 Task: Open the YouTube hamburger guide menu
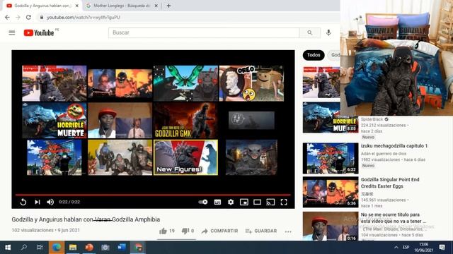pos(12,33)
